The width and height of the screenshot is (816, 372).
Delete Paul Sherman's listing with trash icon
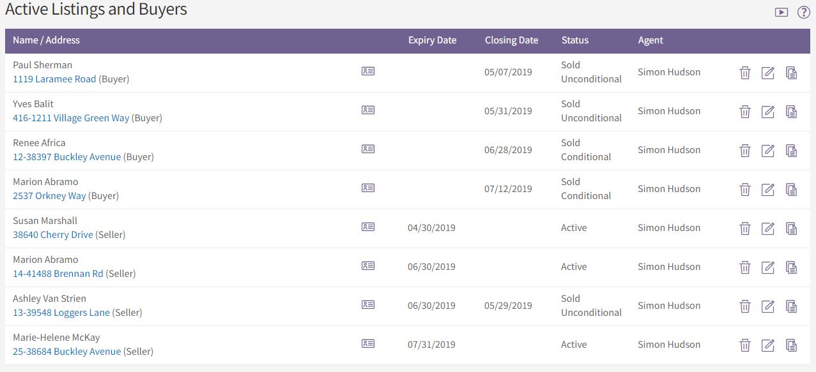[x=744, y=73]
